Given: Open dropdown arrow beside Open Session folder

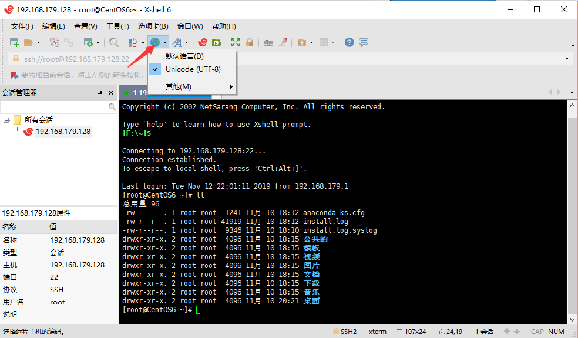Looking at the screenshot, I should click(x=38, y=42).
